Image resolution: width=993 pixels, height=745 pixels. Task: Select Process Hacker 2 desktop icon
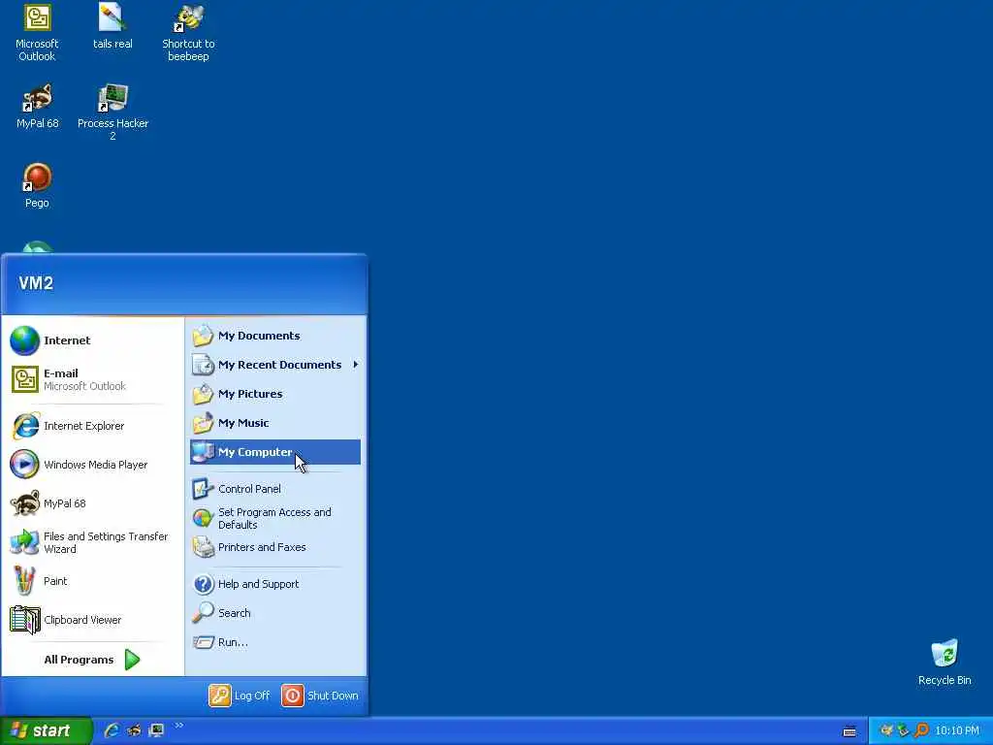112,113
